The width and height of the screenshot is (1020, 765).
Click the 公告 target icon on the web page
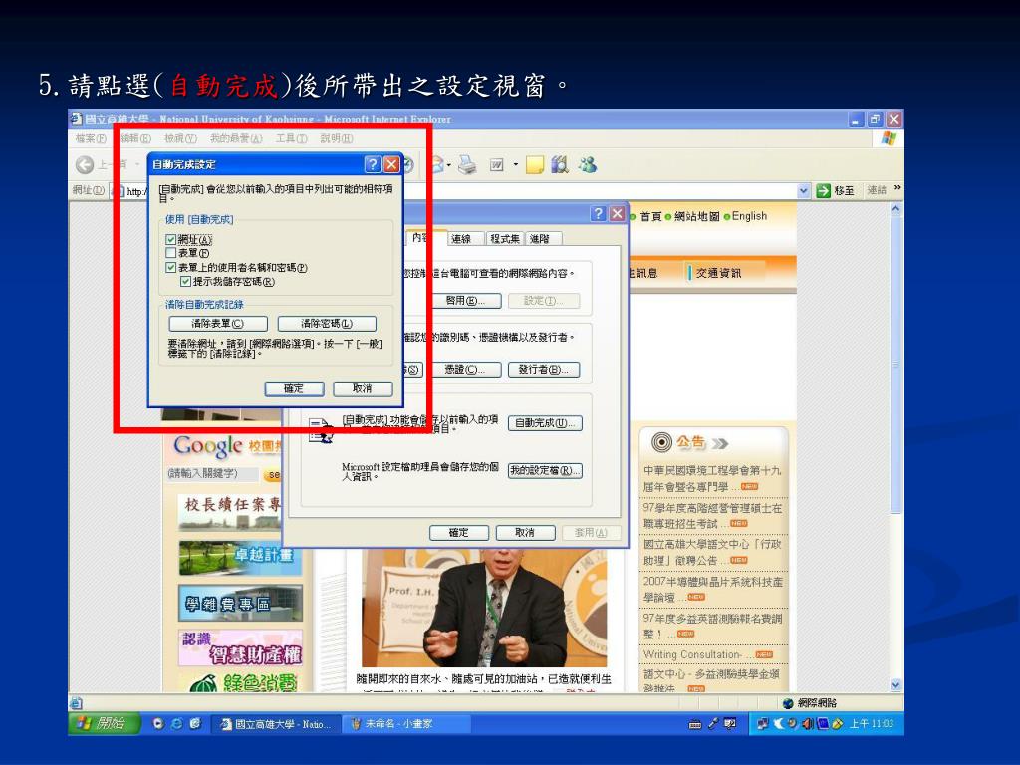661,442
